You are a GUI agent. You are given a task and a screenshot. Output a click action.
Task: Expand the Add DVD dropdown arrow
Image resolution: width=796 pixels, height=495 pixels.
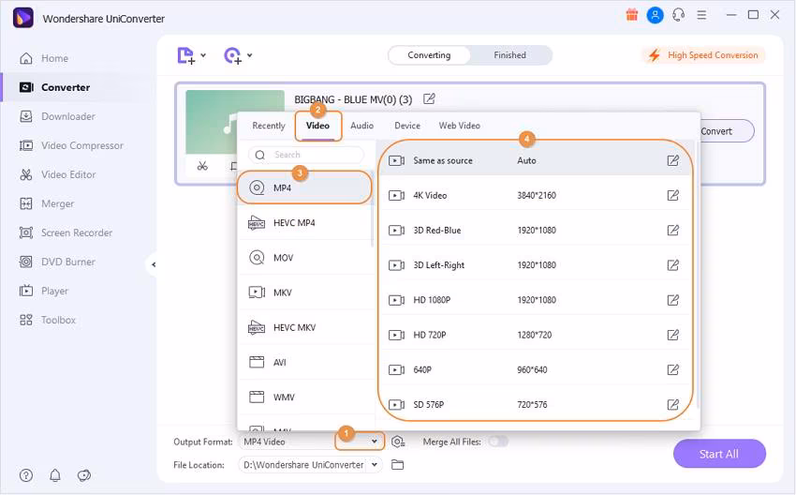[x=250, y=55]
